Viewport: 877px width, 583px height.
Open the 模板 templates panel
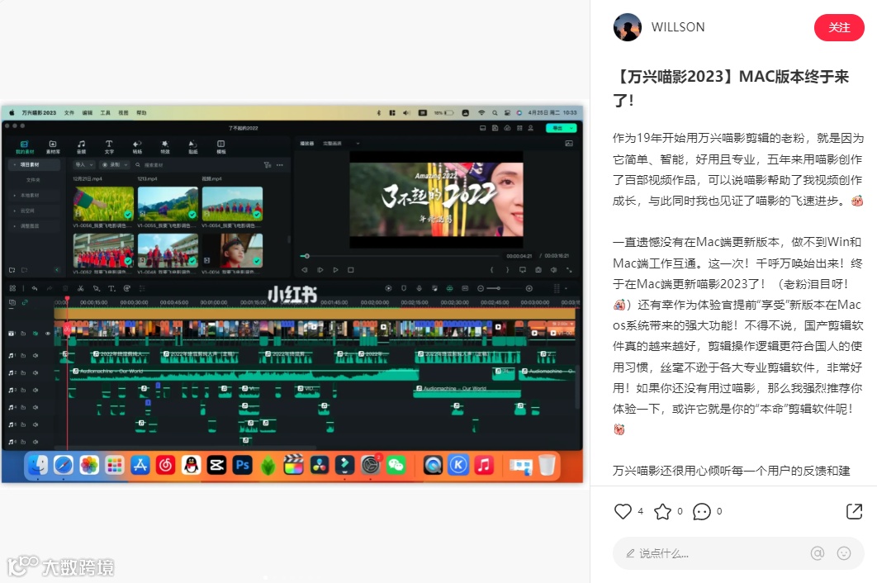pos(221,147)
